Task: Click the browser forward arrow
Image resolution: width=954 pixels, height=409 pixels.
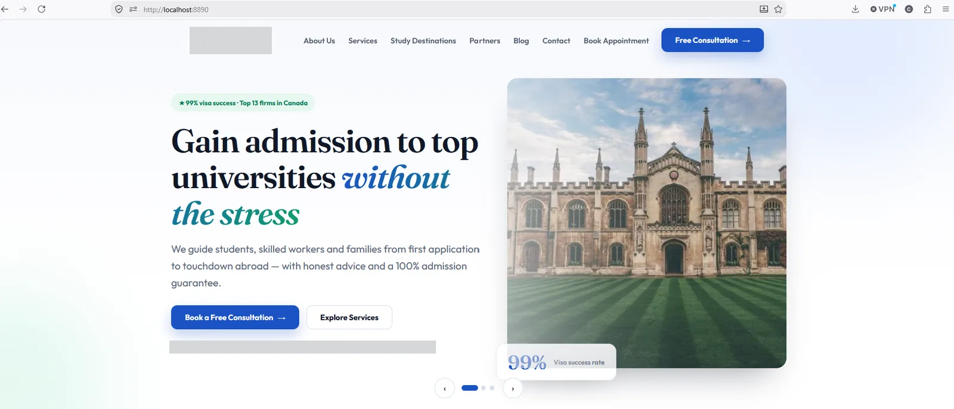Action: point(23,9)
